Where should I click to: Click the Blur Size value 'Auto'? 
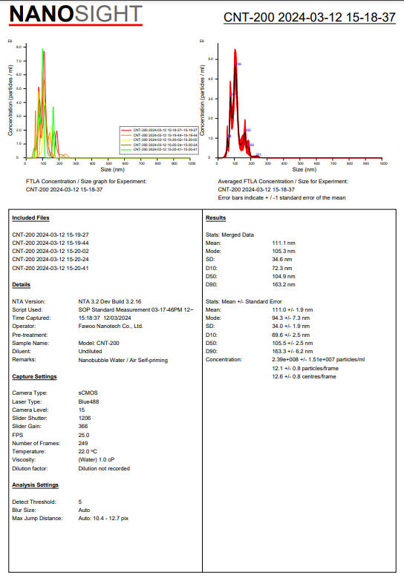(84, 510)
